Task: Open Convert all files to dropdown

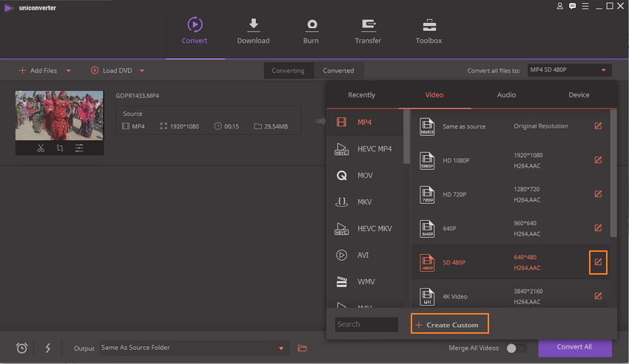Action: [x=570, y=70]
